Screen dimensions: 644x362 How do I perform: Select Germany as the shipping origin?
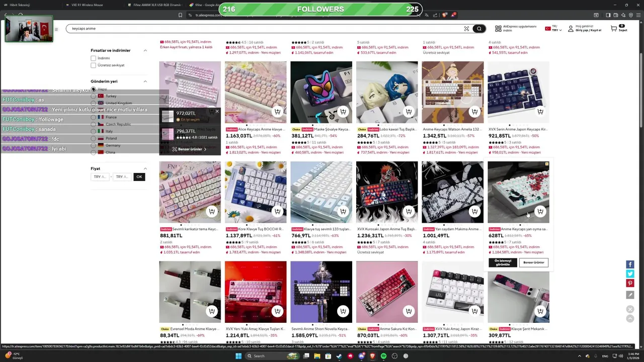[93, 145]
